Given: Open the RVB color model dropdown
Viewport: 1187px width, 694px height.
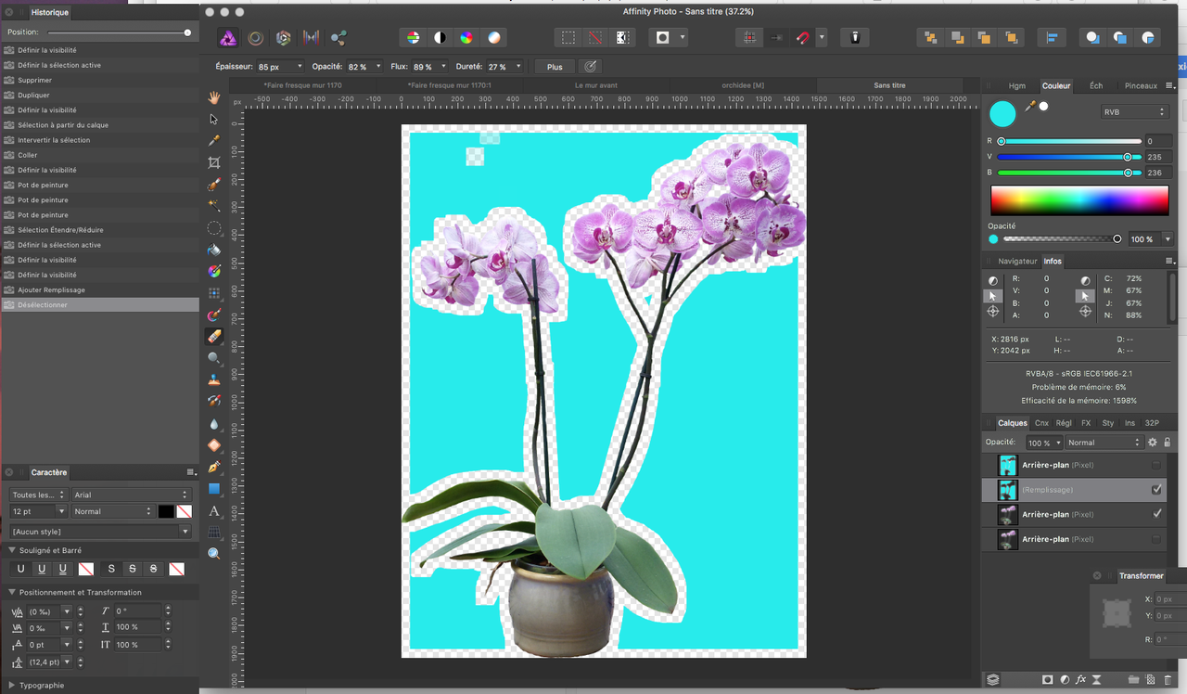Looking at the screenshot, I should [x=1133, y=112].
